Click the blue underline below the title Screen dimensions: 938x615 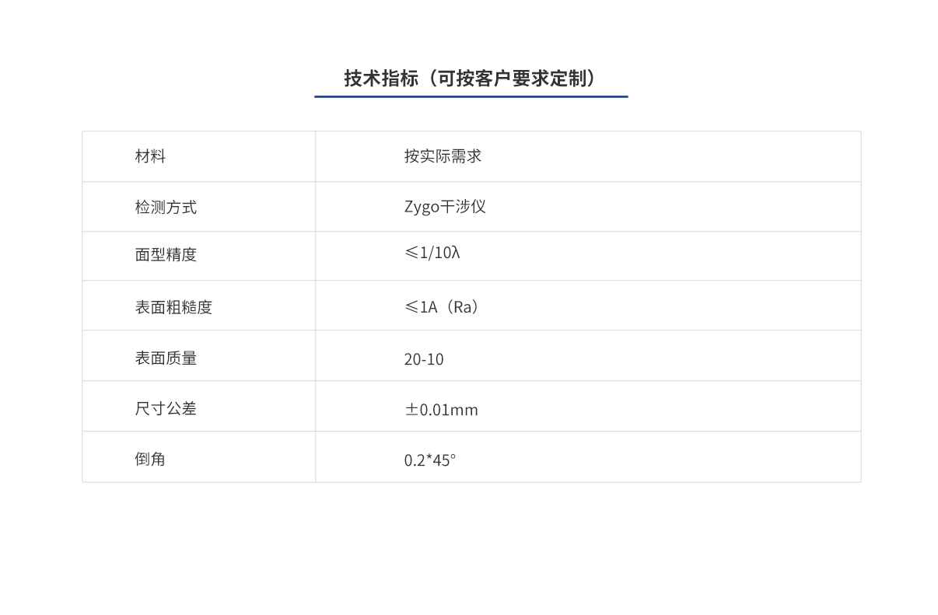pyautogui.click(x=471, y=96)
